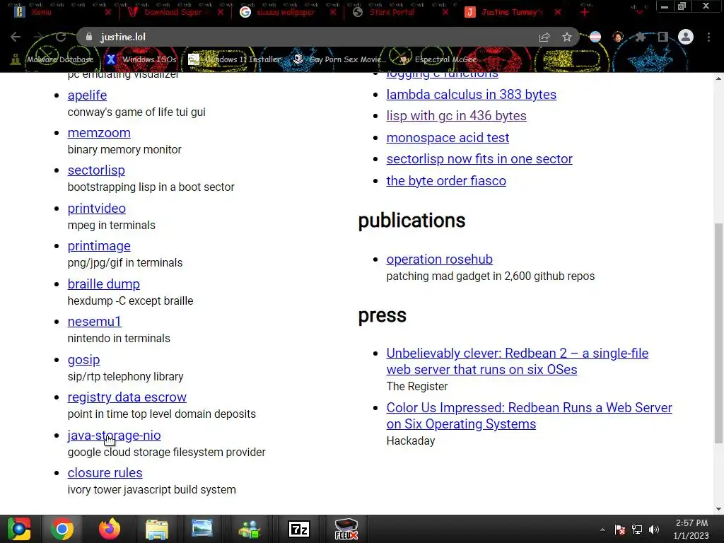Open the Color Us Impressed Hackaday article
The width and height of the screenshot is (724, 543).
(529, 416)
